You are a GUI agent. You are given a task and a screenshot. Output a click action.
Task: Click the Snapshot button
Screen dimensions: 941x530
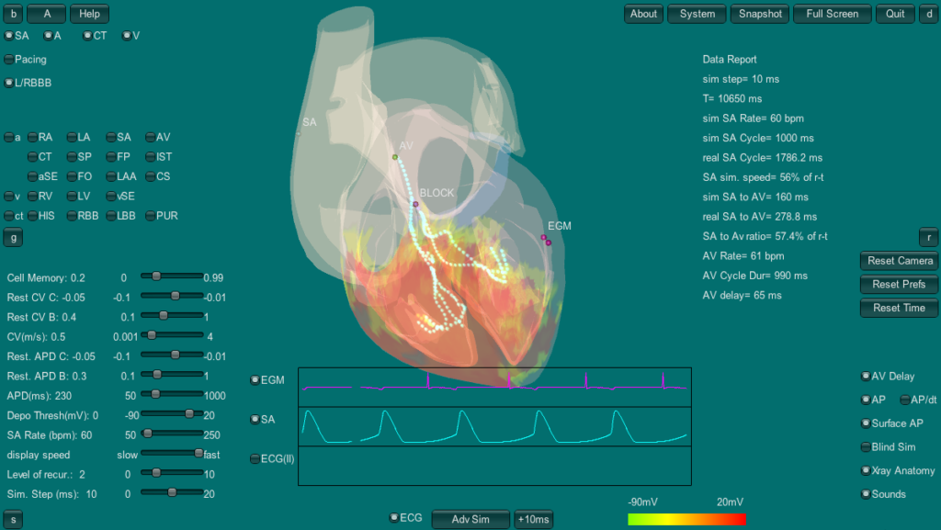tap(760, 14)
